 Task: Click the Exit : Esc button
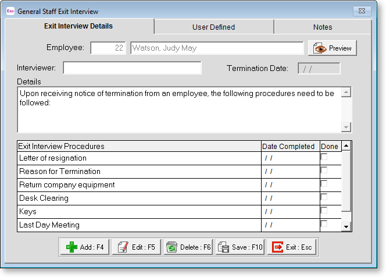coord(292,247)
